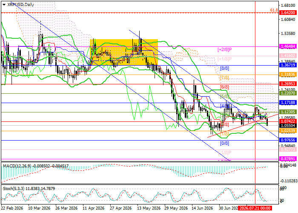
Task: Click the 1.60840 price scale value
Action: (x=287, y=20)
